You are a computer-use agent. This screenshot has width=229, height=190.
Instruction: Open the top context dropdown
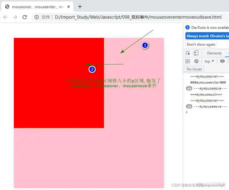209,61
